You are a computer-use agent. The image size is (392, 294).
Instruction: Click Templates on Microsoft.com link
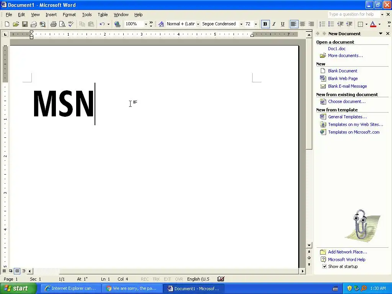(x=354, y=132)
